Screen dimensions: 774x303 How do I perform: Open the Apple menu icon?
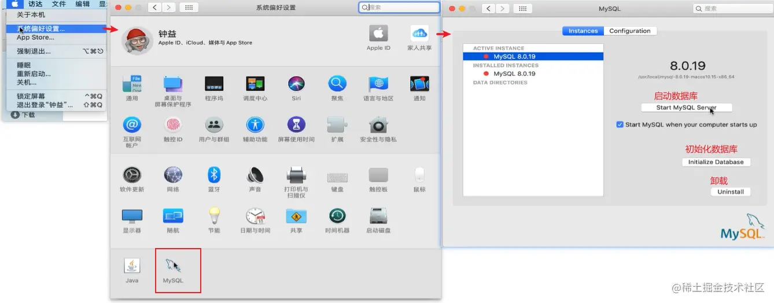click(x=15, y=3)
